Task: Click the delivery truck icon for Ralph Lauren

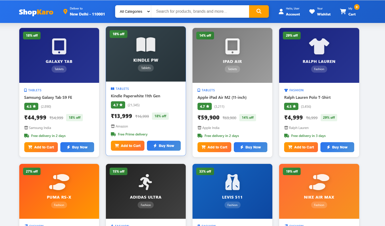Action: pos(287,136)
